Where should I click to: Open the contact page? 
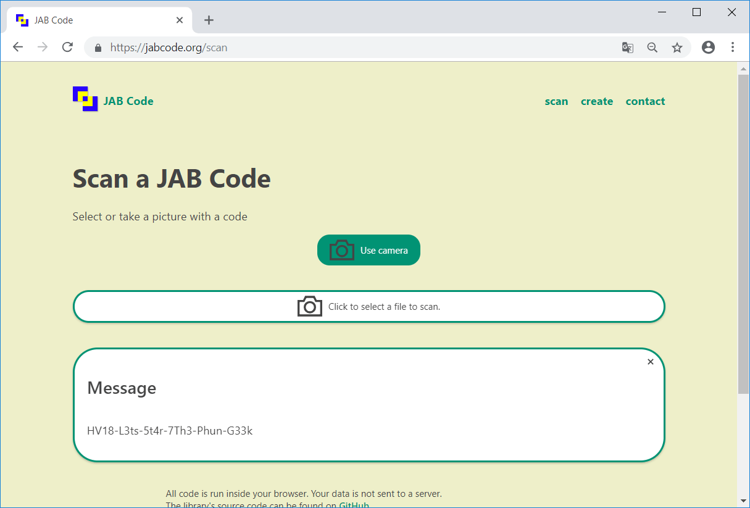pos(645,101)
